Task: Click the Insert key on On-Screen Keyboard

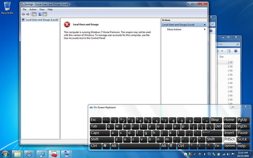Action: pos(230,133)
